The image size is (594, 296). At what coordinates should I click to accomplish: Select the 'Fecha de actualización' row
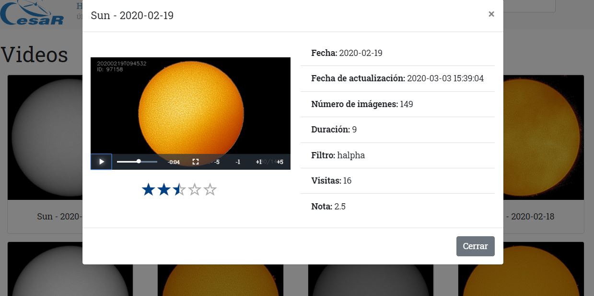(397, 78)
